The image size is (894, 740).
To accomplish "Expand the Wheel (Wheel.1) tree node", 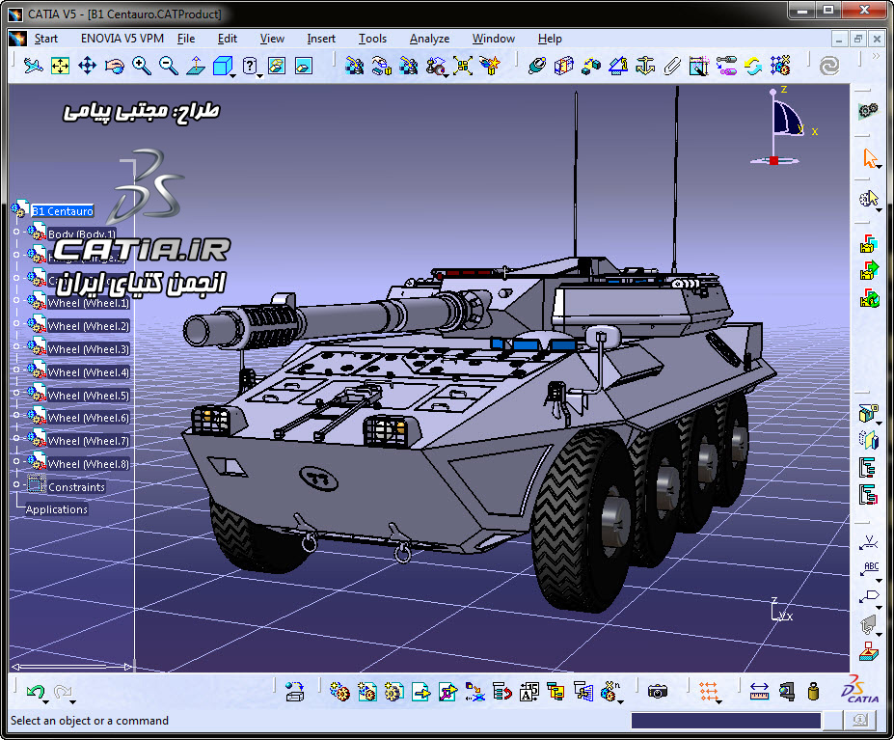I will tap(16, 303).
